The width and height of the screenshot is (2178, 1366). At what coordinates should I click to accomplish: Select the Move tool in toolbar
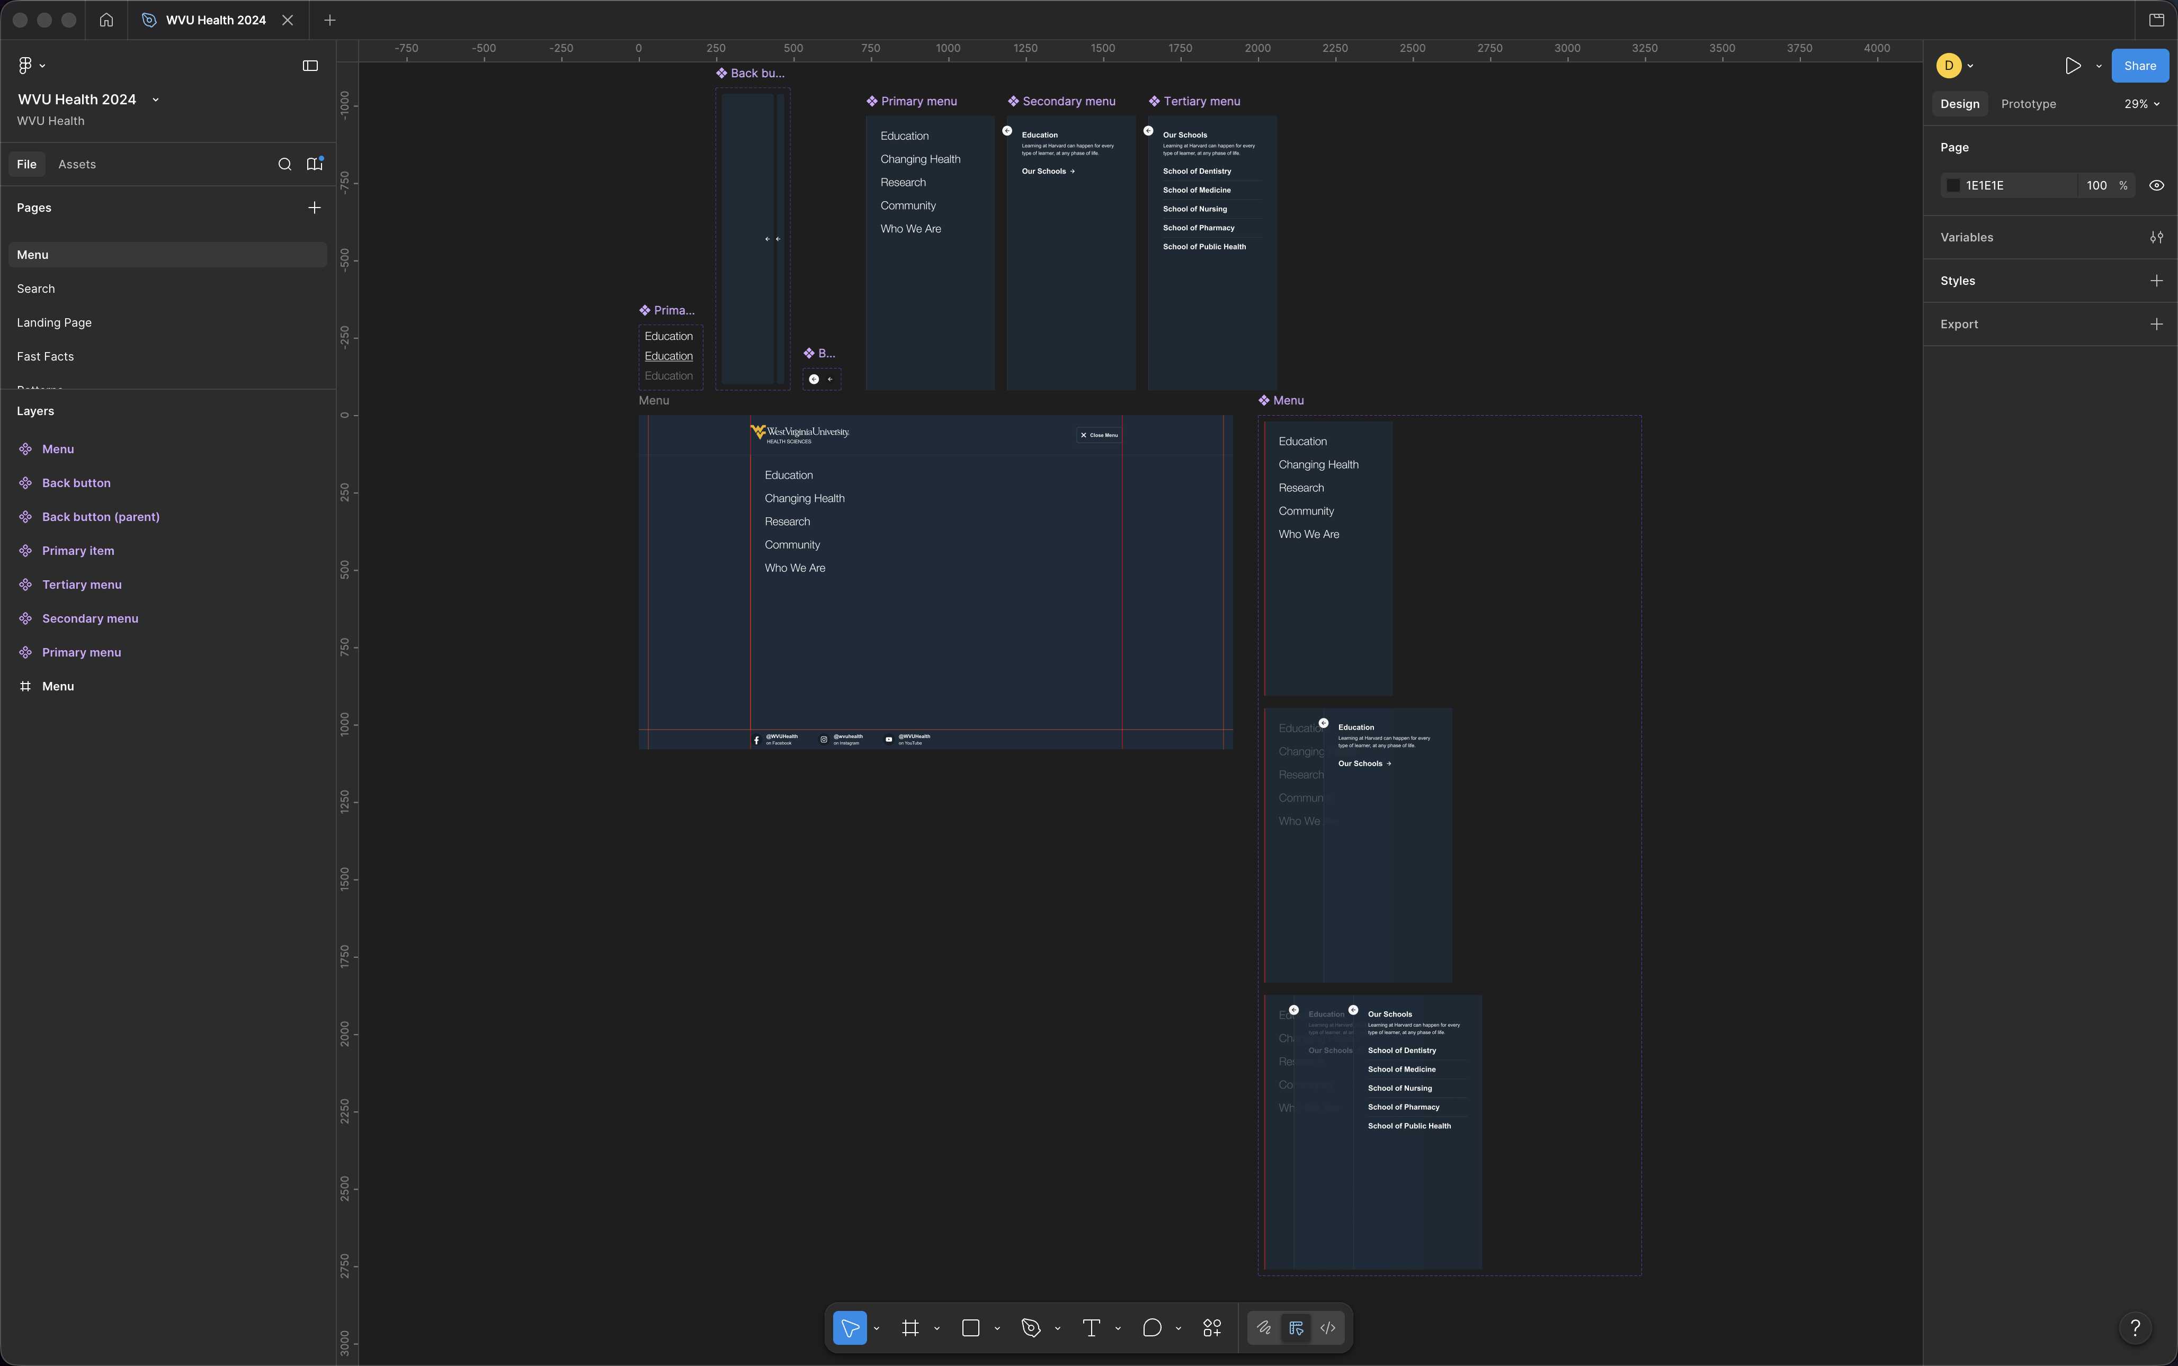pos(850,1328)
